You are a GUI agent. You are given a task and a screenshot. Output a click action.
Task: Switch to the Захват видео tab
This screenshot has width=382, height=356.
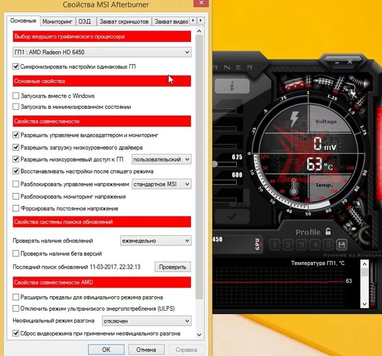[x=171, y=21]
